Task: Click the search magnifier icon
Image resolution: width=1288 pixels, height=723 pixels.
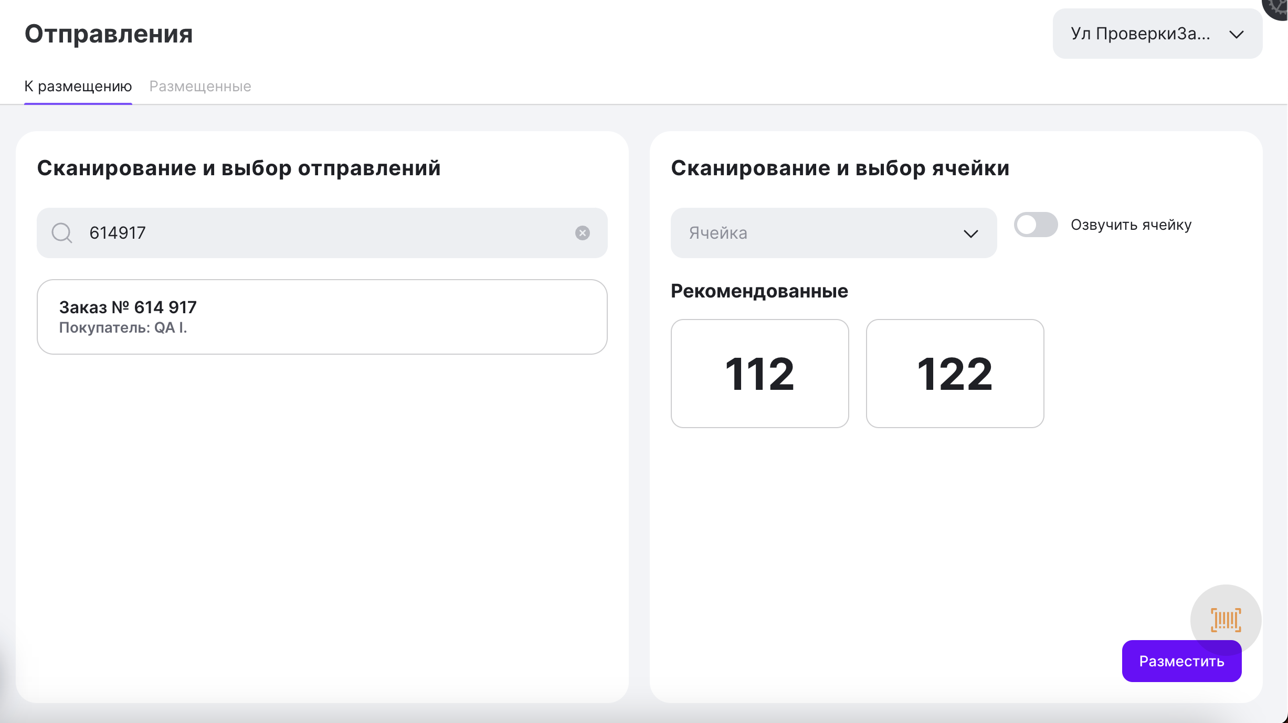Action: pyautogui.click(x=61, y=232)
